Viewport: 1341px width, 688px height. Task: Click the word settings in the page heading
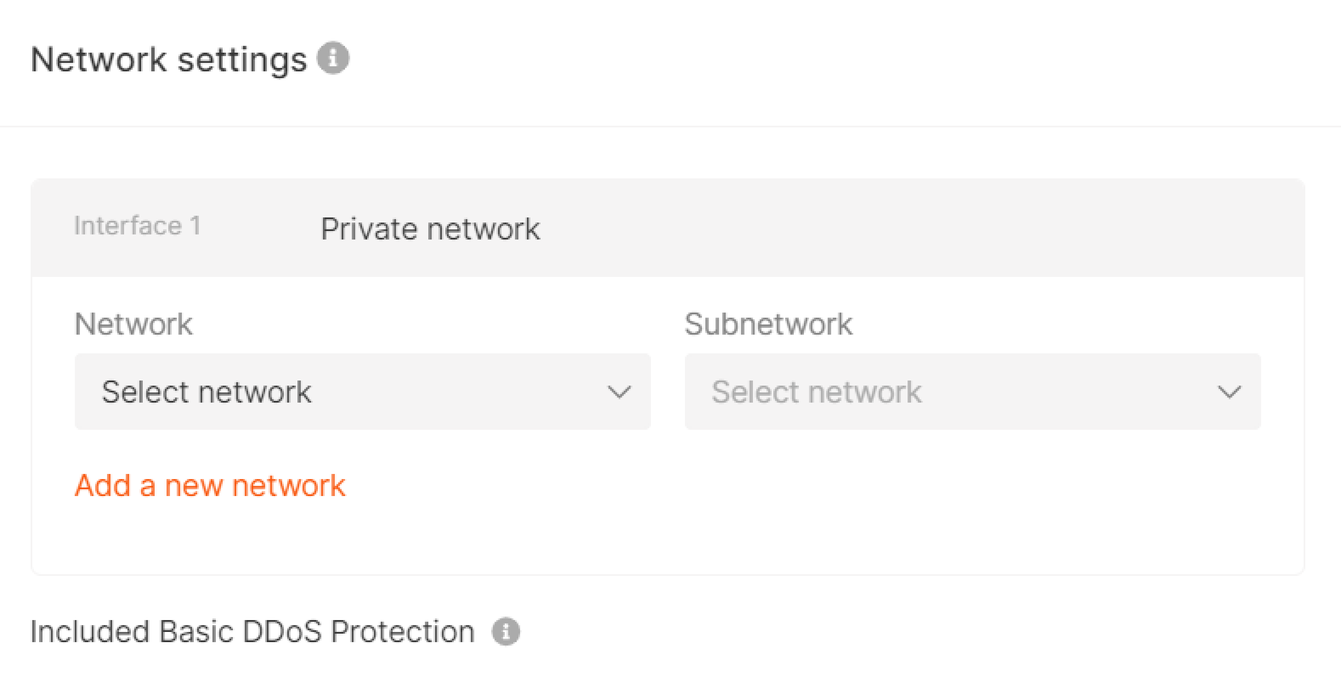[243, 60]
